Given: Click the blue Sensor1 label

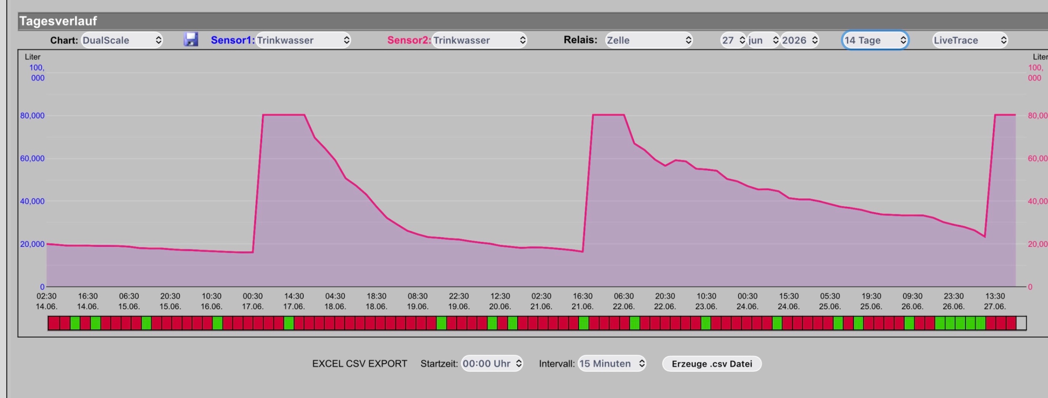Looking at the screenshot, I should 233,40.
